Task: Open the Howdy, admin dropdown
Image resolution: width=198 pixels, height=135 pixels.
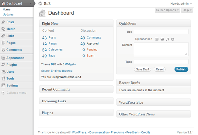Action: 181,4
